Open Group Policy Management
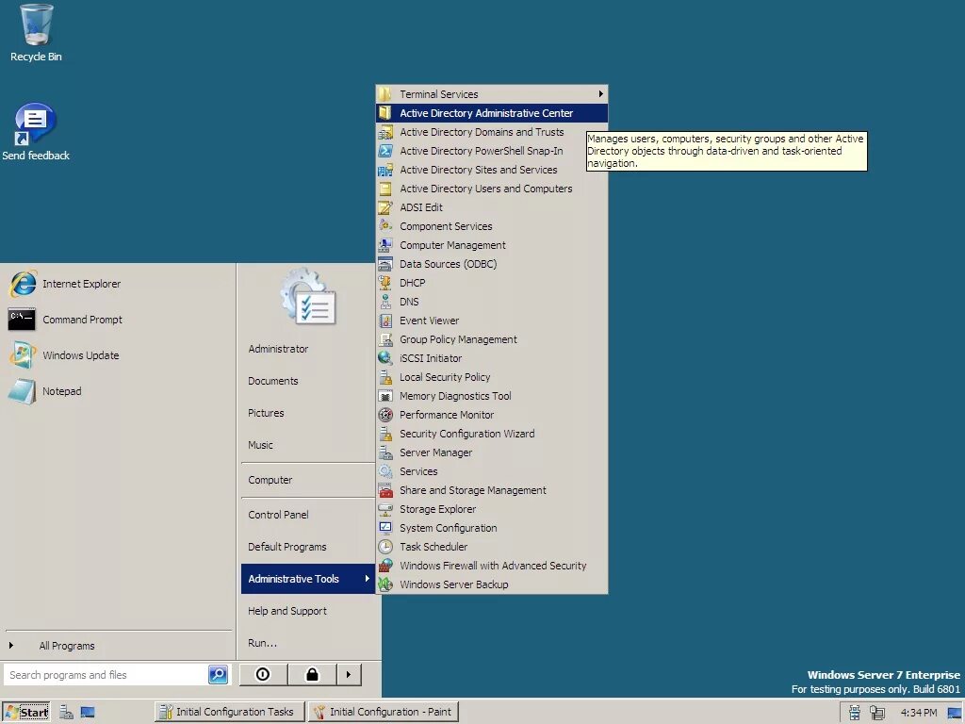This screenshot has width=965, height=724. (492, 339)
